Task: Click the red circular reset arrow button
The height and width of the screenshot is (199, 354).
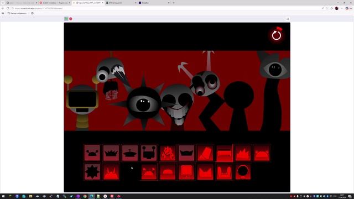Action: (x=277, y=35)
